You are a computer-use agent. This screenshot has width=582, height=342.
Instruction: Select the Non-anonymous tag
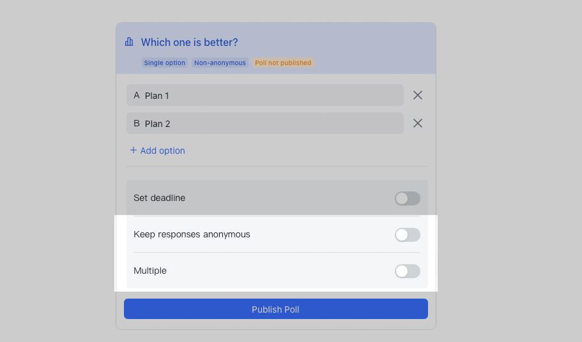click(220, 63)
